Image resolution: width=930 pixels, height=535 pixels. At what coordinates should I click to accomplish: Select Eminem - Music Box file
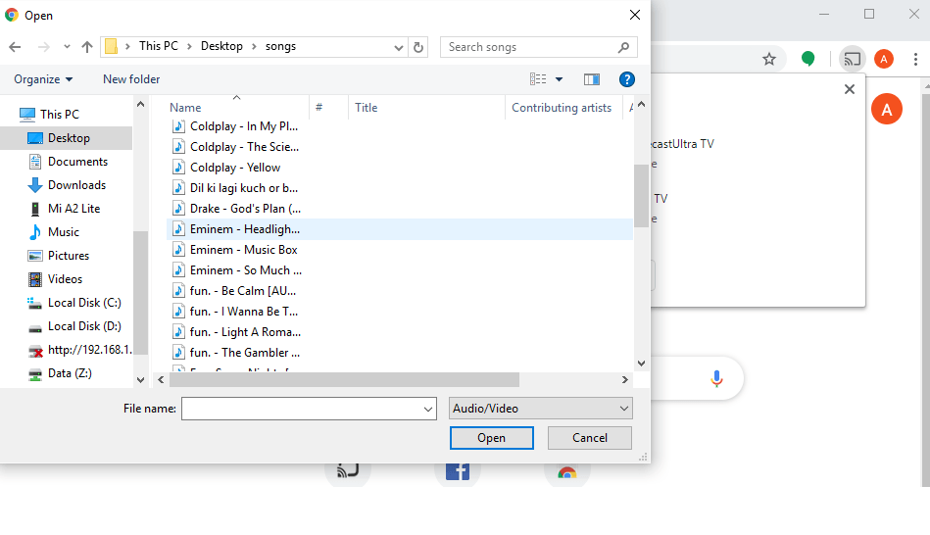[244, 250]
